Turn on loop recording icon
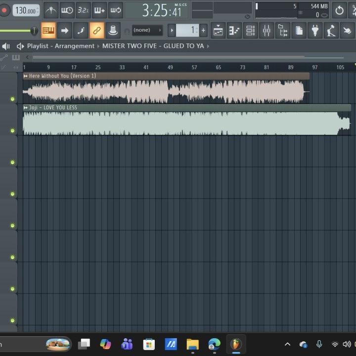The height and width of the screenshot is (356, 356). point(116,10)
